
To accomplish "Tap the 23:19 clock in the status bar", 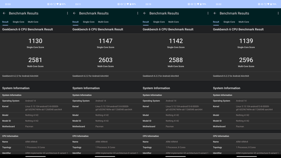I will click(x=148, y=4).
